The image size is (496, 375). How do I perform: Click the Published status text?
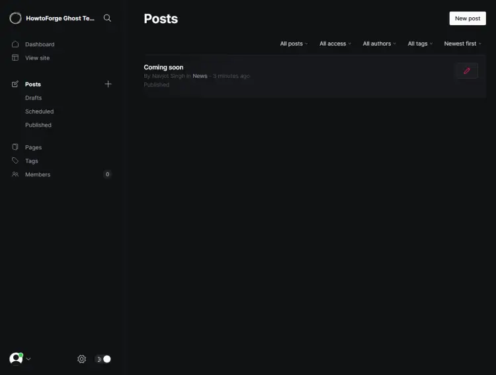[x=156, y=85]
